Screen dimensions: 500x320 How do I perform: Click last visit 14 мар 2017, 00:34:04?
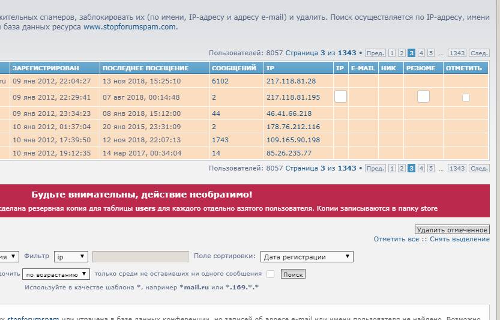[142, 153]
